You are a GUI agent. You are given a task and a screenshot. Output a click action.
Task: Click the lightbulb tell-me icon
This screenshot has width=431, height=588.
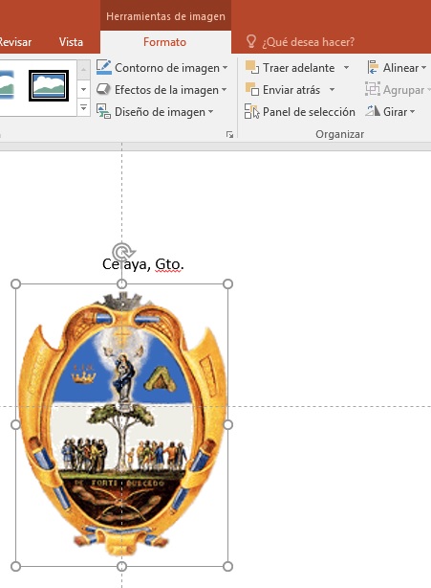point(251,41)
